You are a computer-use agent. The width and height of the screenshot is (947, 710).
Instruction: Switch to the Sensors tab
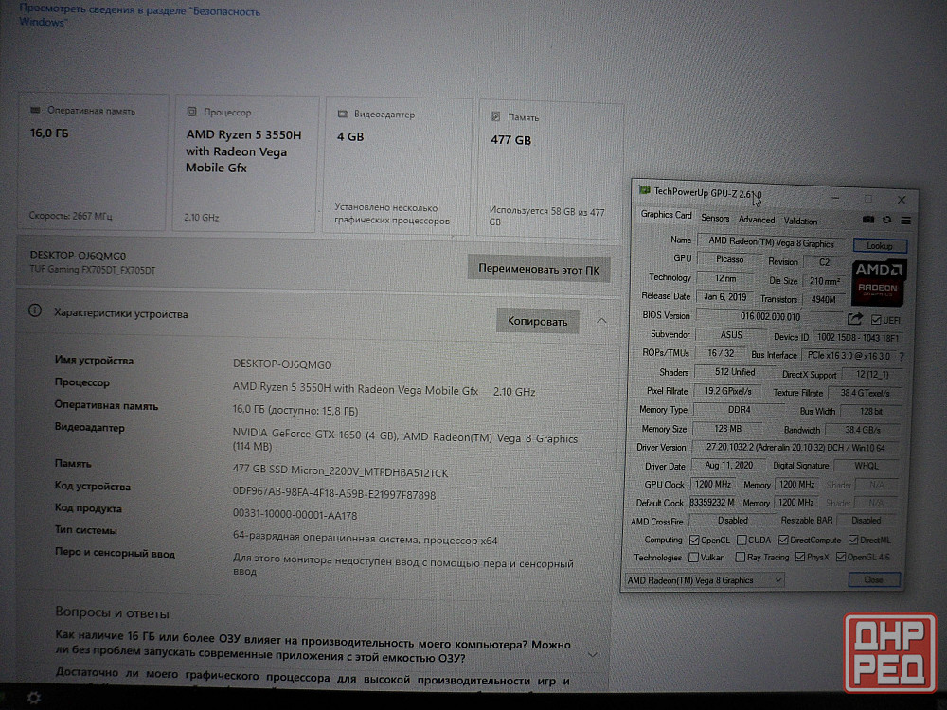point(715,220)
